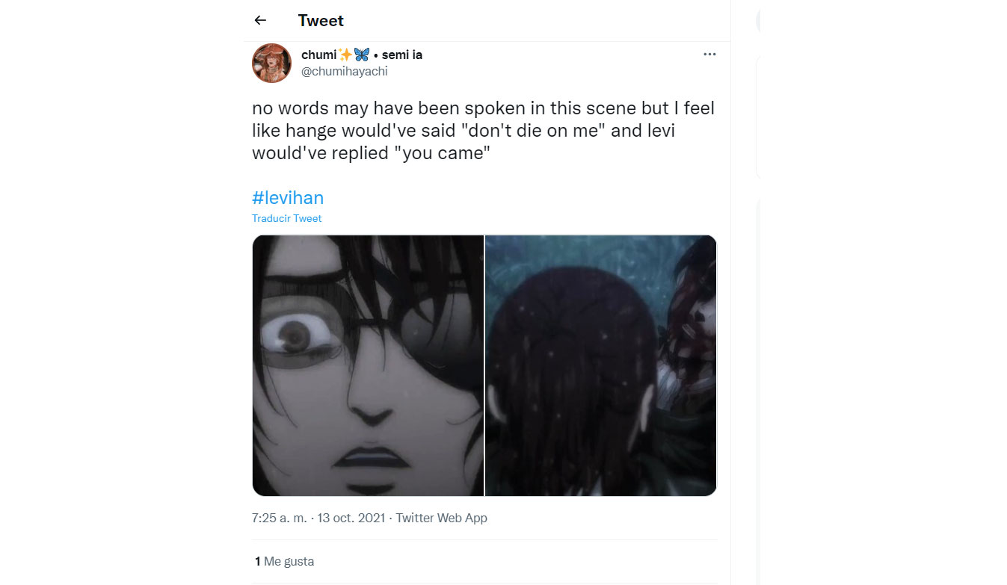Screen dimensions: 1007x585
Task: Open the right image showing back of head
Action: [601, 365]
